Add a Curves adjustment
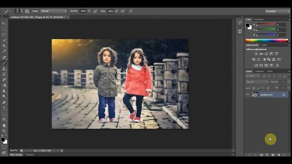 (266, 54)
